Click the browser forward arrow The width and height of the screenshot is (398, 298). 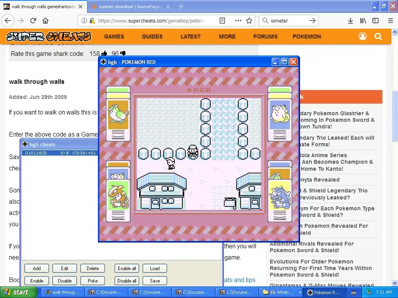point(21,21)
